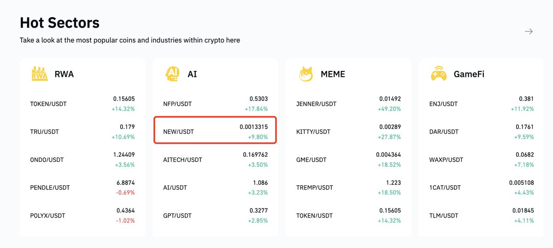Click the MEME doge icon

click(x=306, y=74)
